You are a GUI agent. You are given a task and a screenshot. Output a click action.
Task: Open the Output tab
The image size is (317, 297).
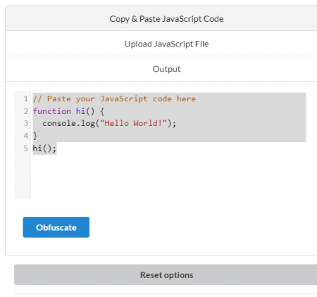click(x=166, y=69)
